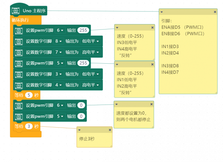Image resolution: width=223 pixels, height=162 pixels.
Task: Click the 255 value field on pwm pin 5 block
Action: [x=83, y=63]
